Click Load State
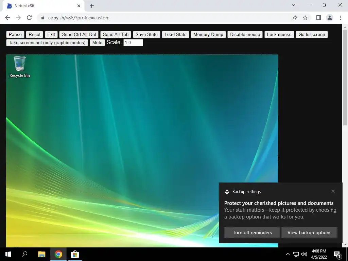Screen dimensions: 348x261 click(175, 34)
